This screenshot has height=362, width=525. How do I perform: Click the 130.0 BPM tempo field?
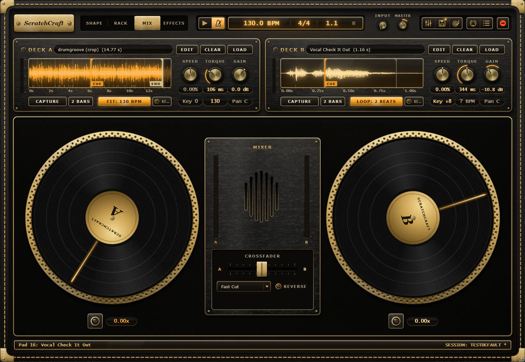(x=261, y=23)
